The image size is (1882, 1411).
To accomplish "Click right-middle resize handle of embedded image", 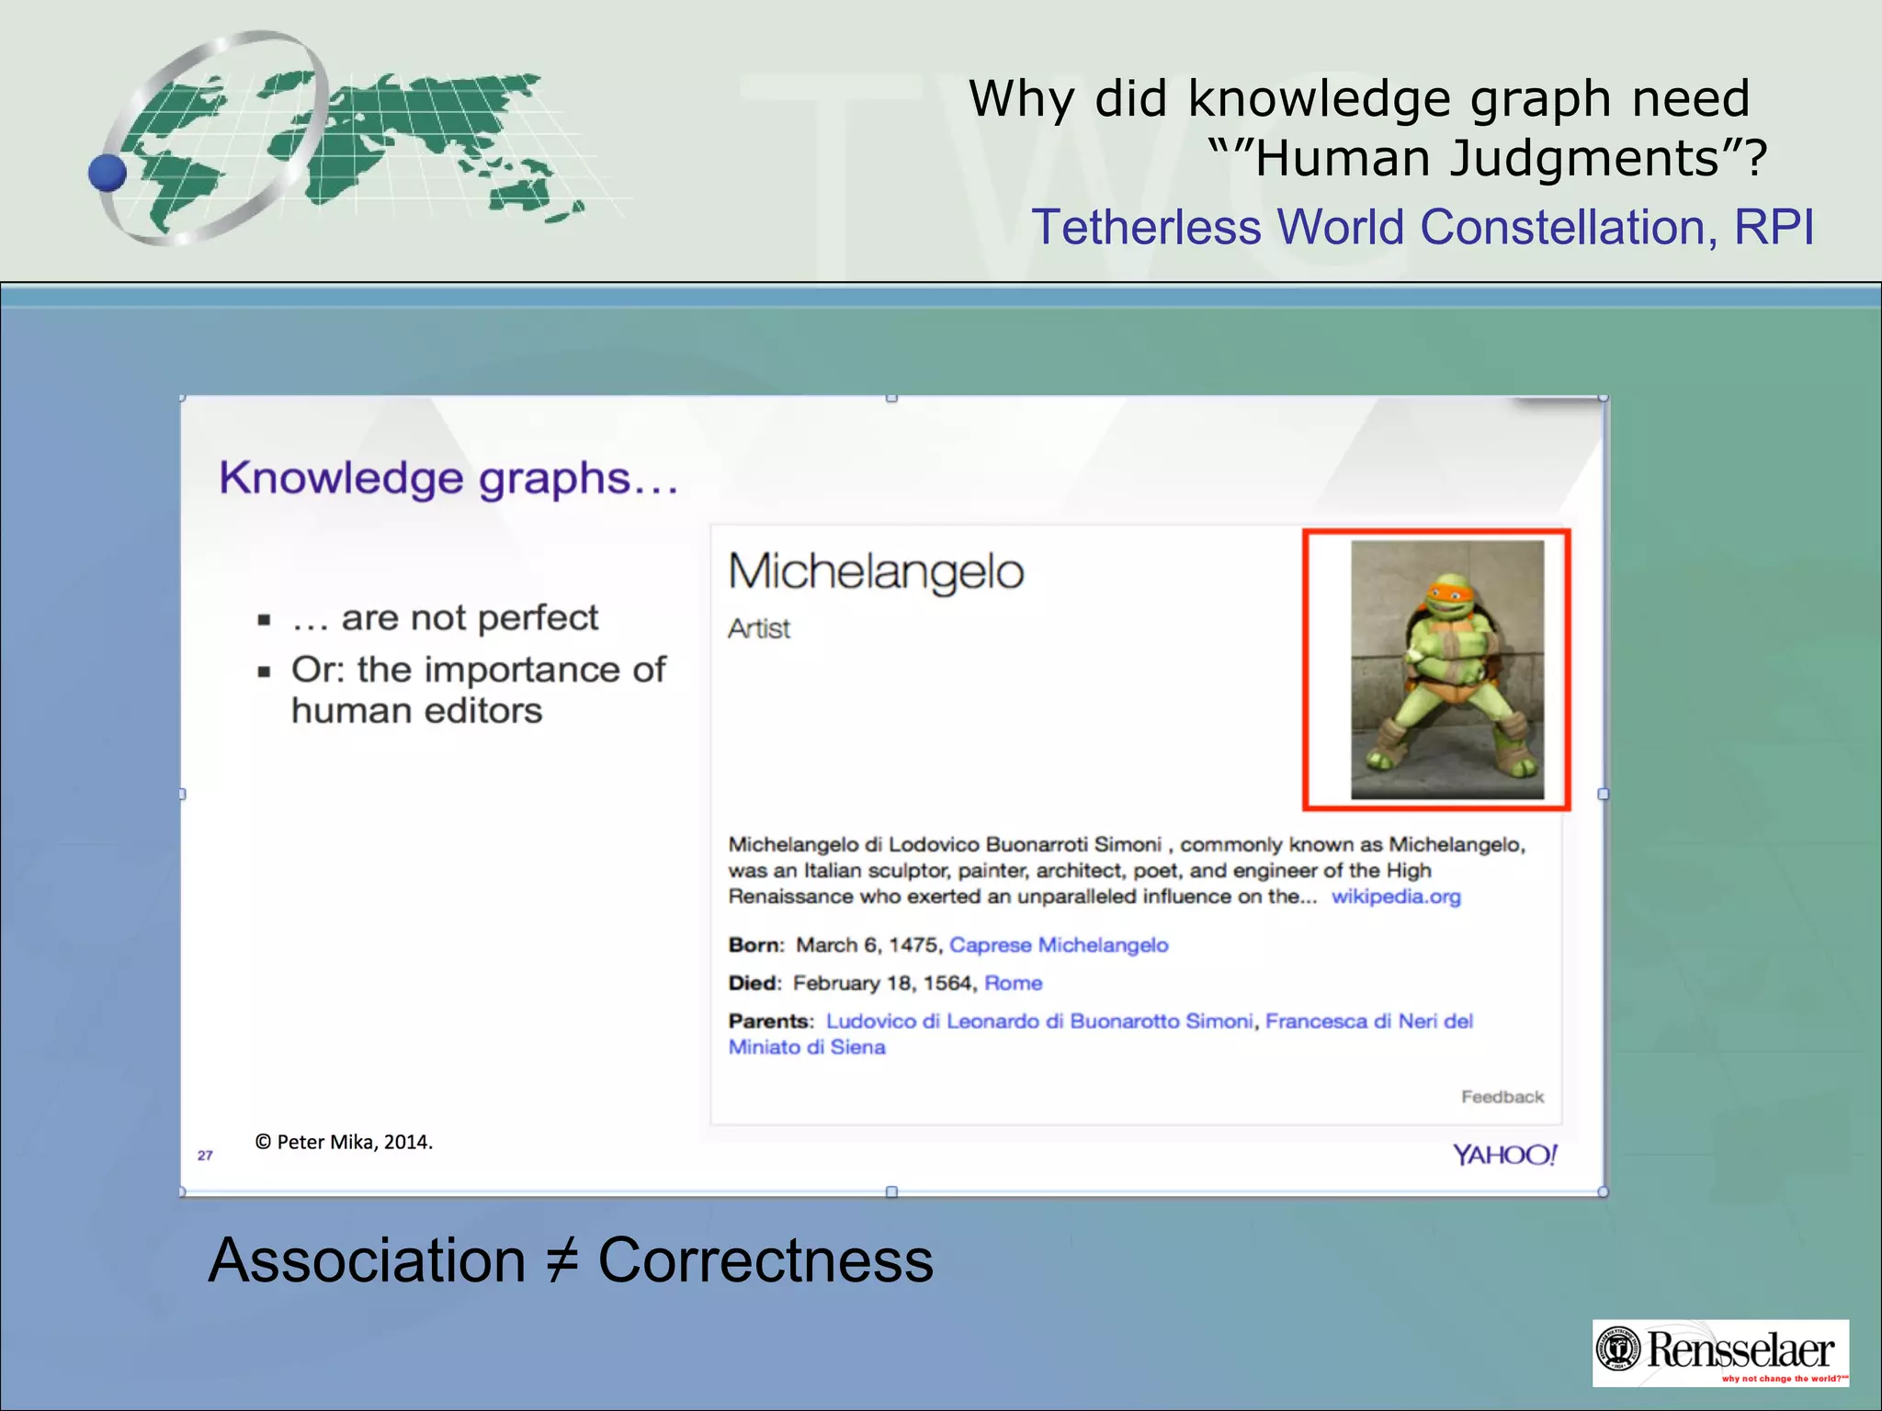I will coord(1604,794).
